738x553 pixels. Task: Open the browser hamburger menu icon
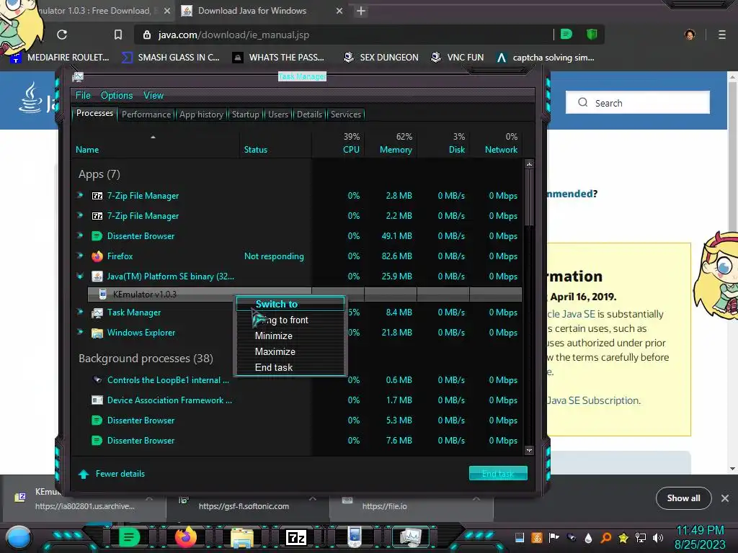pyautogui.click(x=721, y=35)
